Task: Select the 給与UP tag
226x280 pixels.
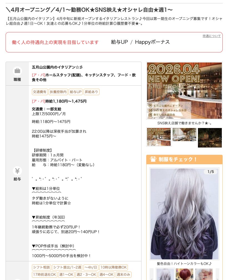Action: (x=76, y=92)
